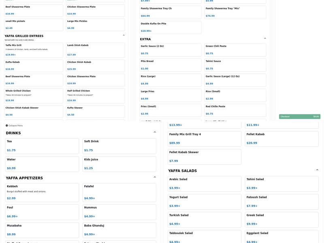Screen dimensions: 324x243
Task: Select the Baba Ghanduj appetizer
Action: tap(119, 230)
